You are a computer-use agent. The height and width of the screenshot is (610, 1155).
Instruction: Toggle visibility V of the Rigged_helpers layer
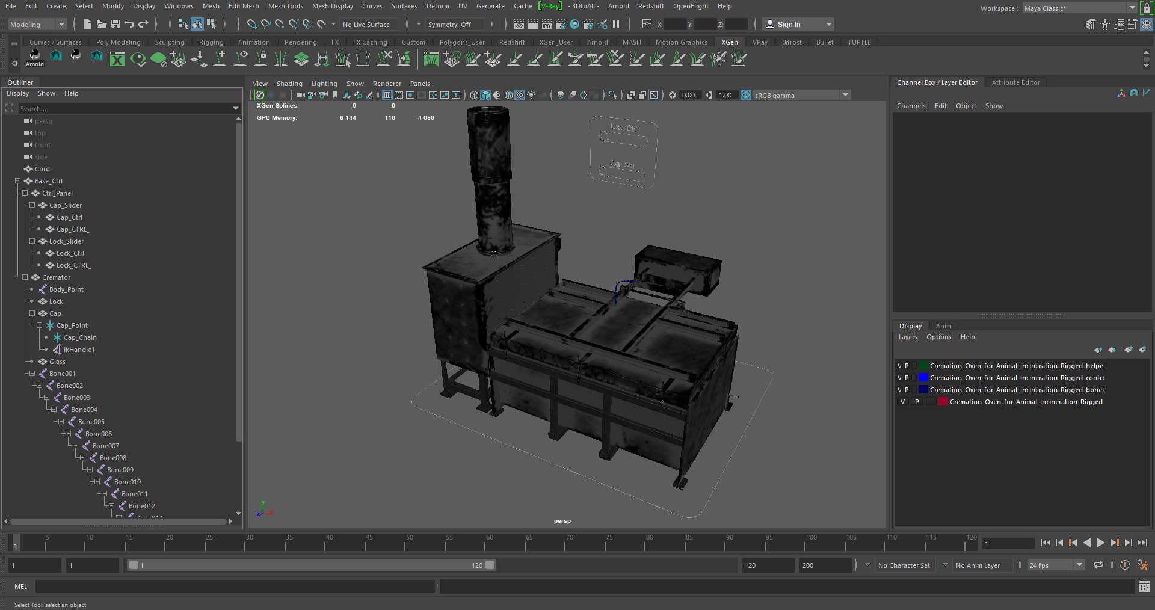pos(899,366)
